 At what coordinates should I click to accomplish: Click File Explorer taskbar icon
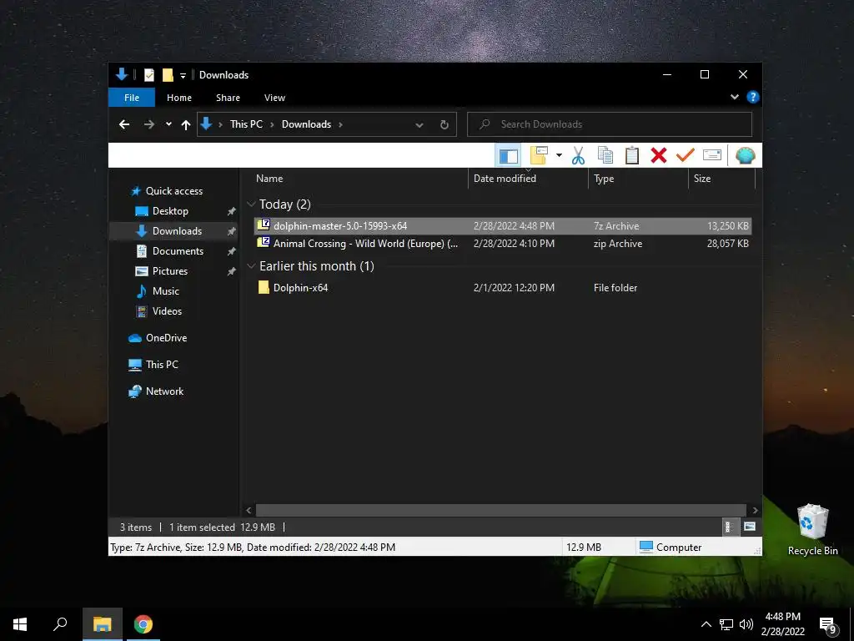pos(103,624)
